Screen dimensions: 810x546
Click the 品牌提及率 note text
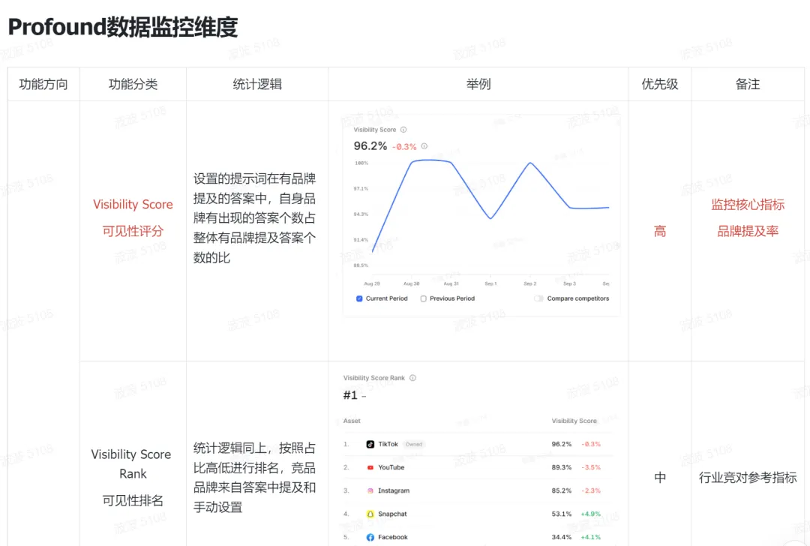click(748, 231)
